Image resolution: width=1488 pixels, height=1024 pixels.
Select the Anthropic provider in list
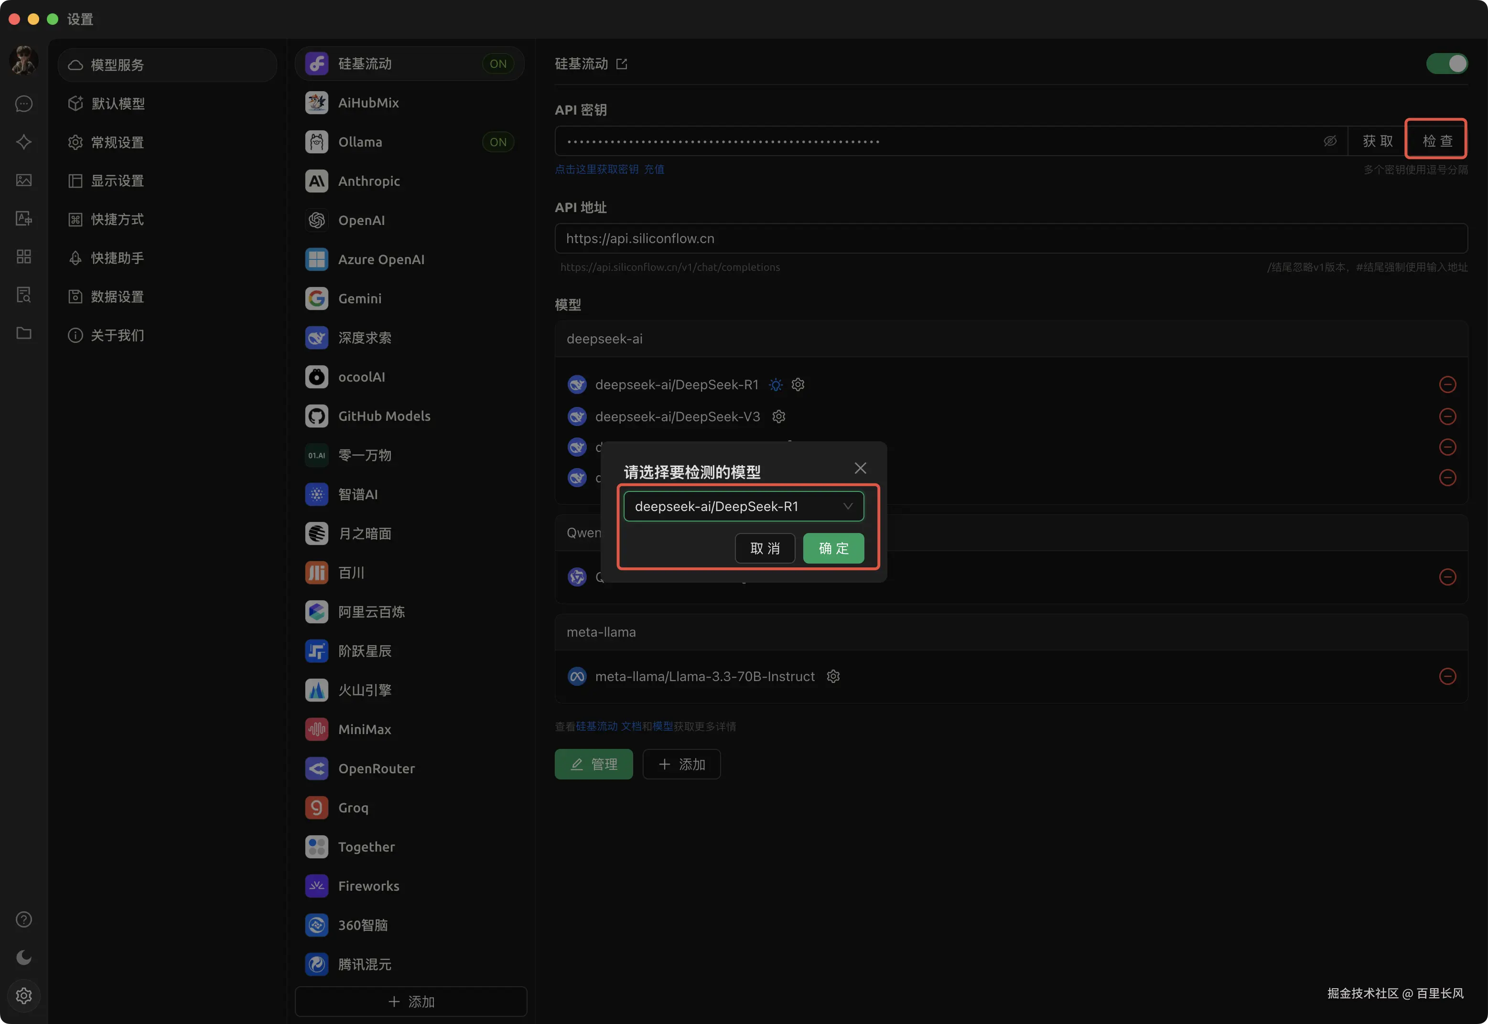coord(369,181)
